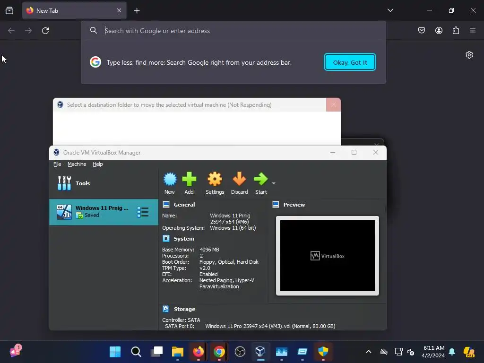Open Task View on taskbar
This screenshot has width=484, height=363.
coord(157,352)
